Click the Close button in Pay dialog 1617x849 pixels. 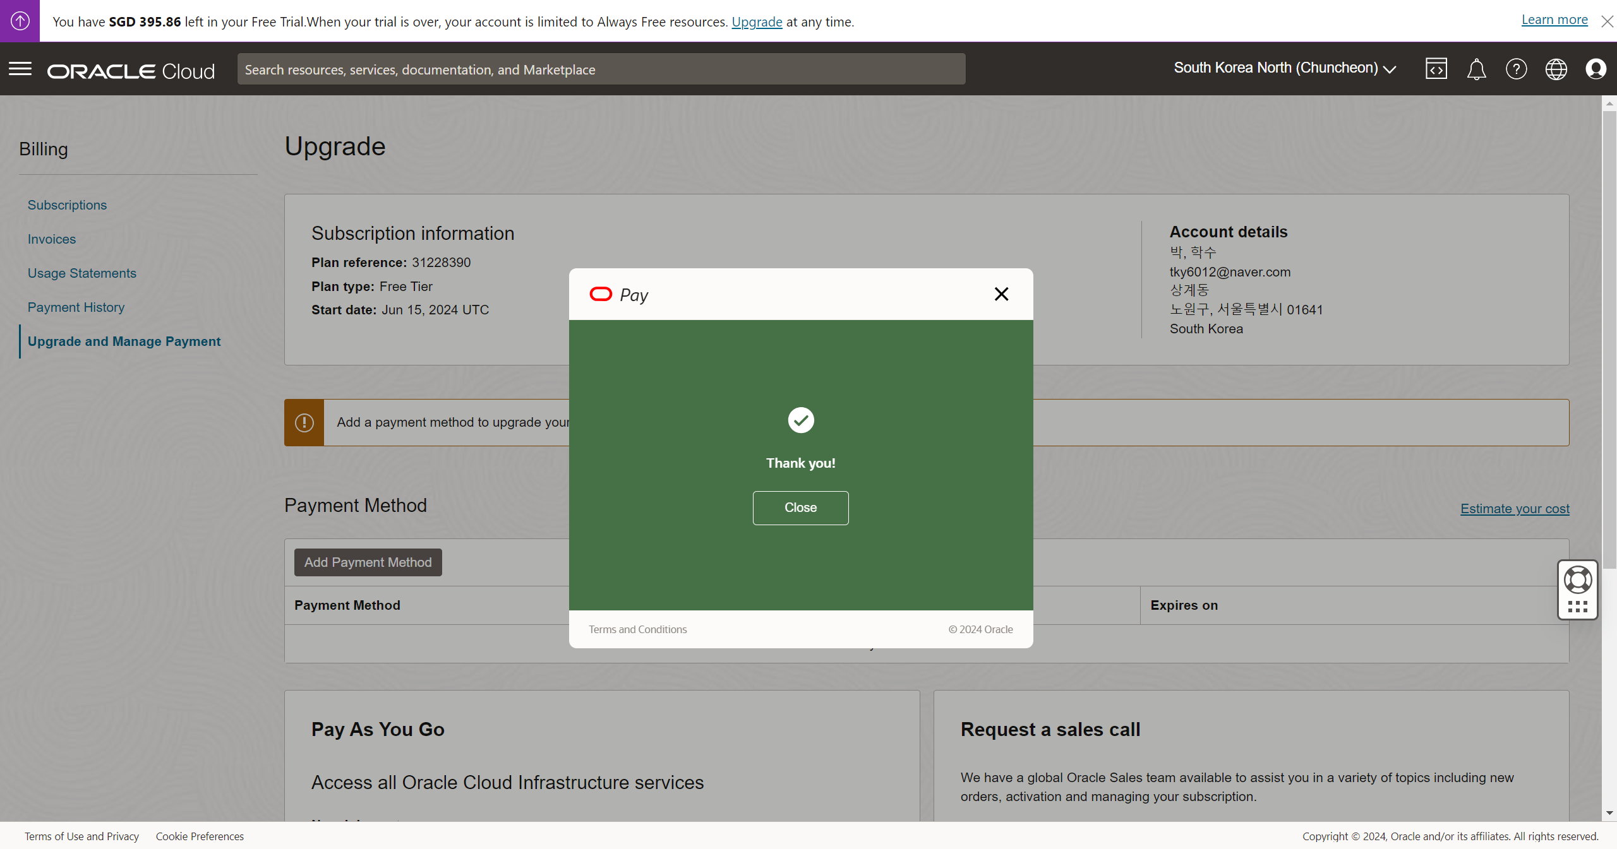(x=800, y=508)
